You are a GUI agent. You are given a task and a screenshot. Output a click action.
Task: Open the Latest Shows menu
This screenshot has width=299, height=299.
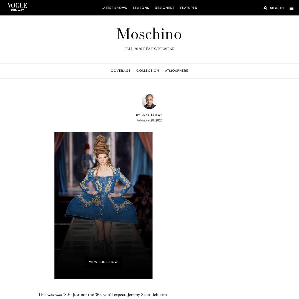(114, 8)
